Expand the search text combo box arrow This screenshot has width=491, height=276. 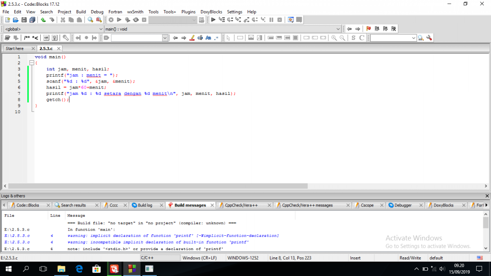click(x=413, y=38)
